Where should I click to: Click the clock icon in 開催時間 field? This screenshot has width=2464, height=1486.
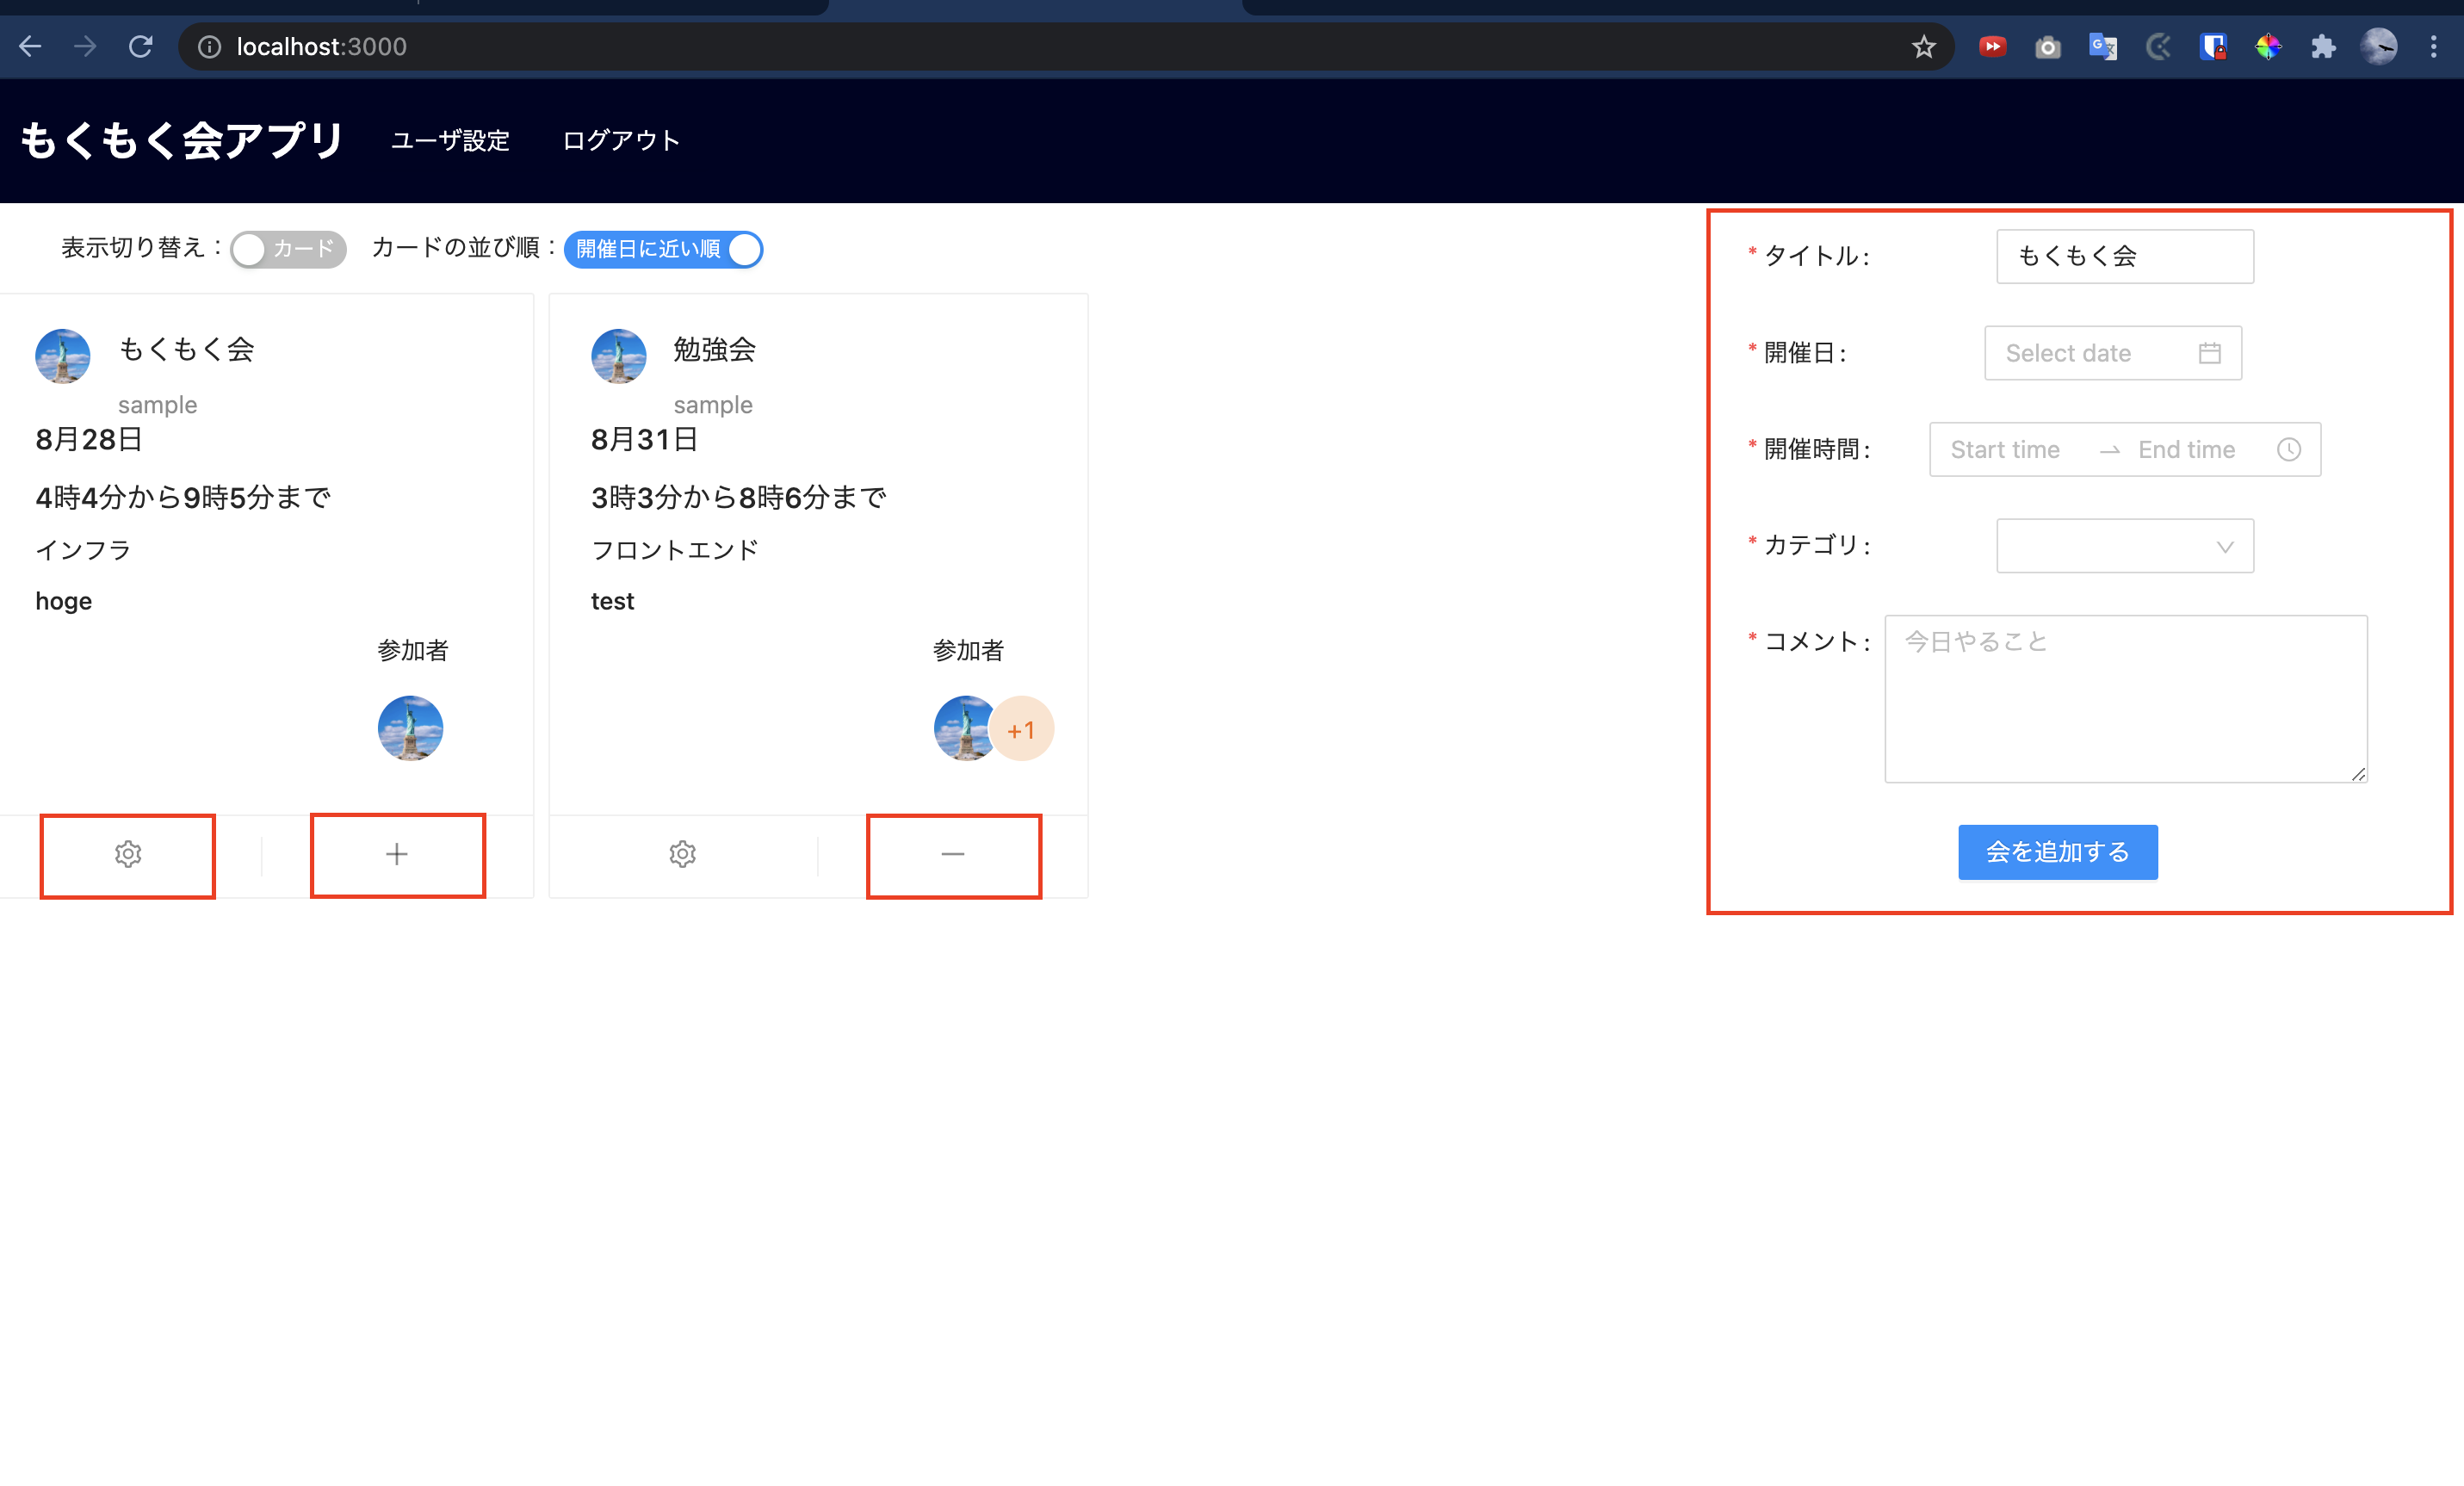(x=2289, y=450)
